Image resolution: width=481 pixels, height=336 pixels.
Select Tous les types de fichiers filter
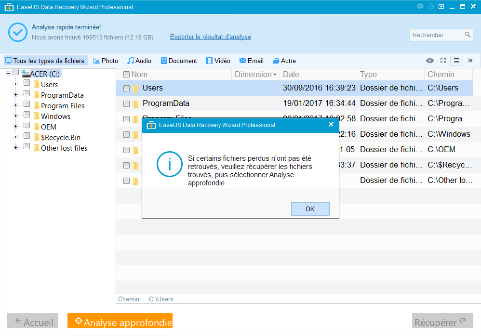point(45,61)
